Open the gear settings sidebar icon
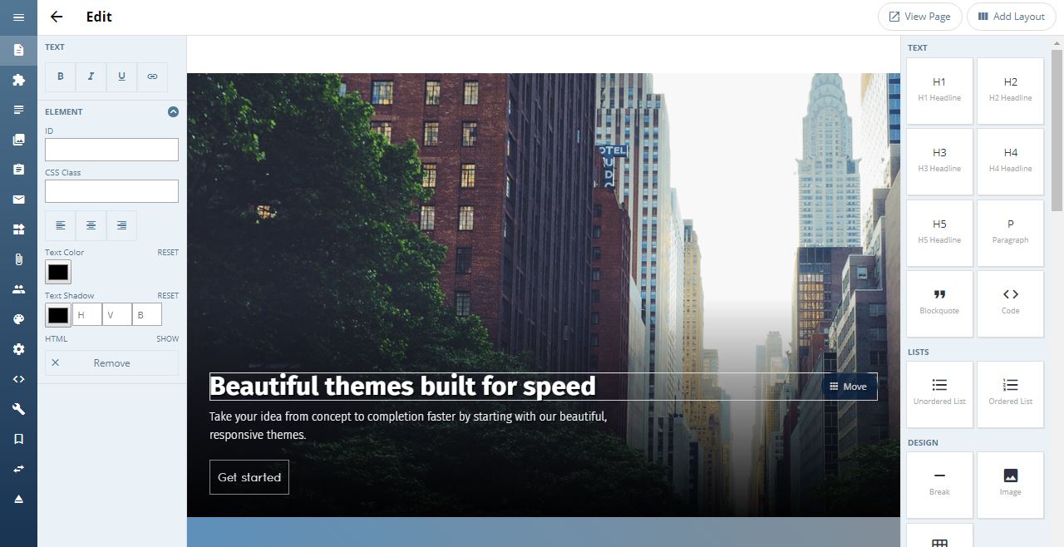Image resolution: width=1064 pixels, height=547 pixels. [x=18, y=349]
